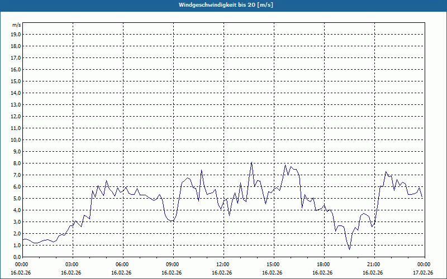
Task: Click the 18:00 time axis label
Action: 324,264
